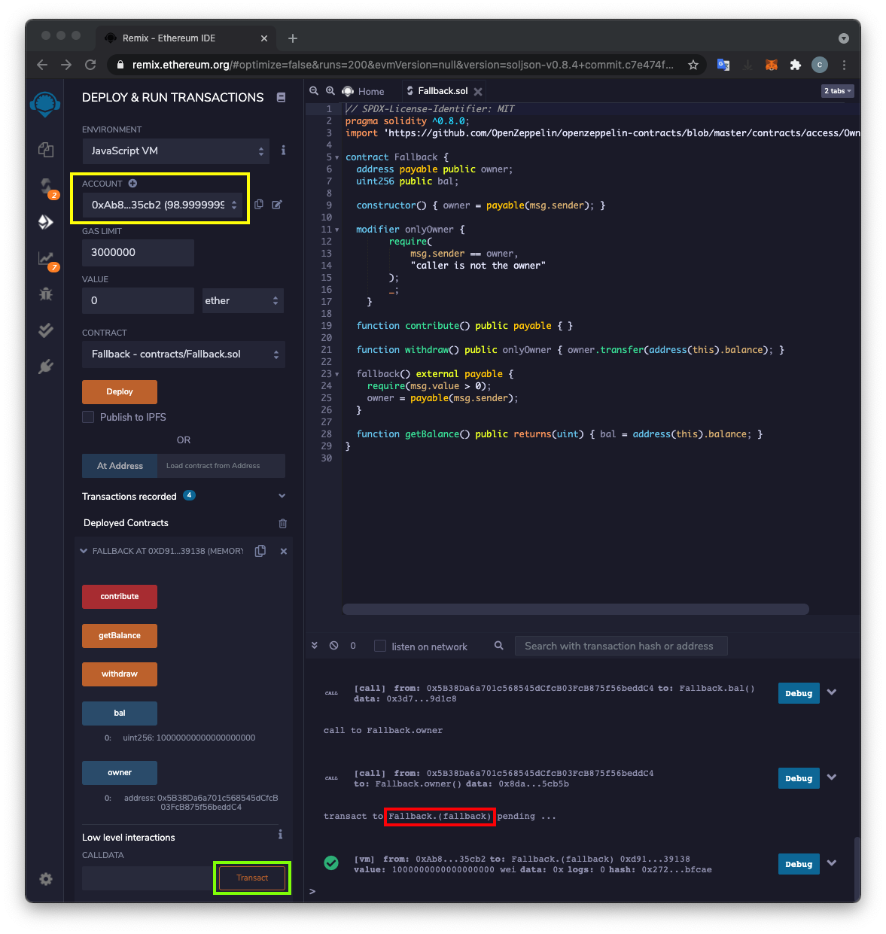Reload the browser page

point(90,65)
